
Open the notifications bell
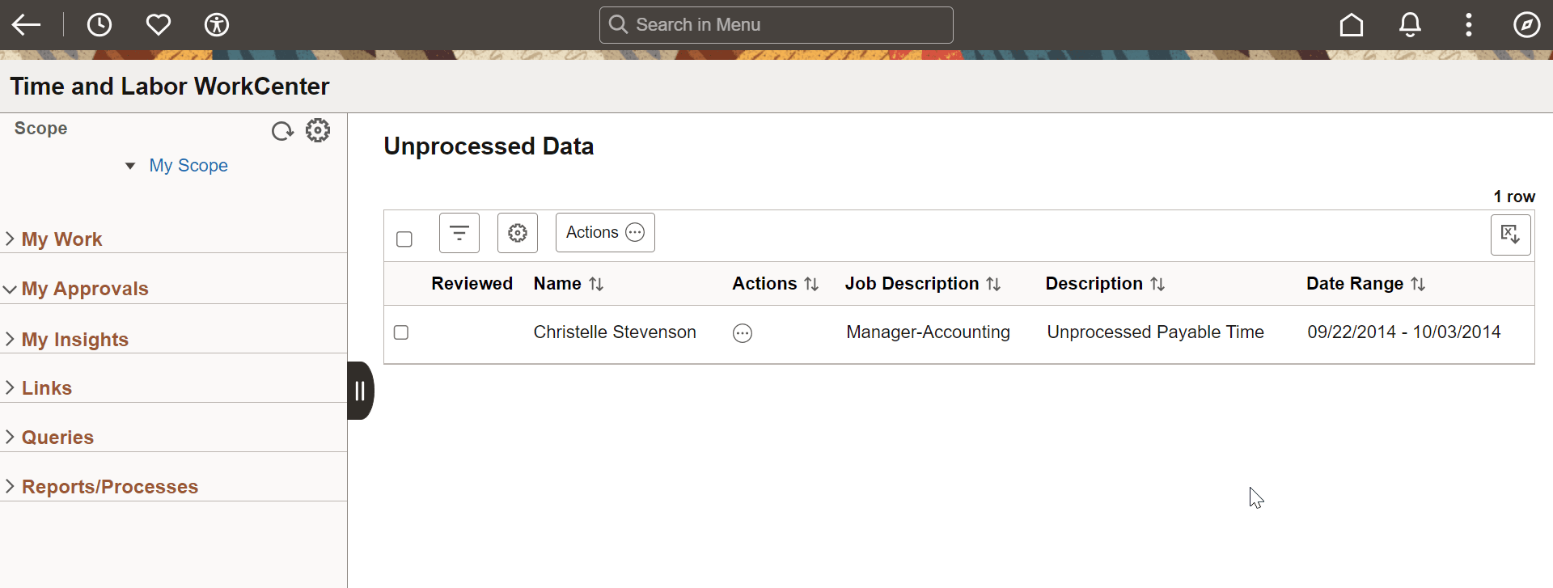[x=1410, y=25]
